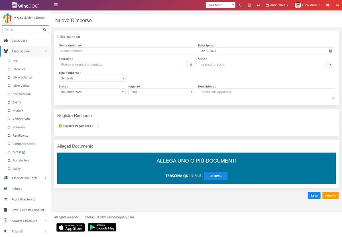The width and height of the screenshot is (342, 237).
Task: Click the Fatture e Ricevute invoice icon
Action: tap(5, 220)
